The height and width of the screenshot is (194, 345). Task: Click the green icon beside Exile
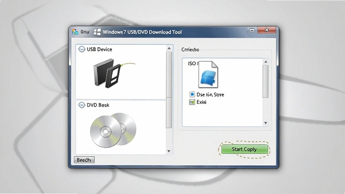click(192, 102)
